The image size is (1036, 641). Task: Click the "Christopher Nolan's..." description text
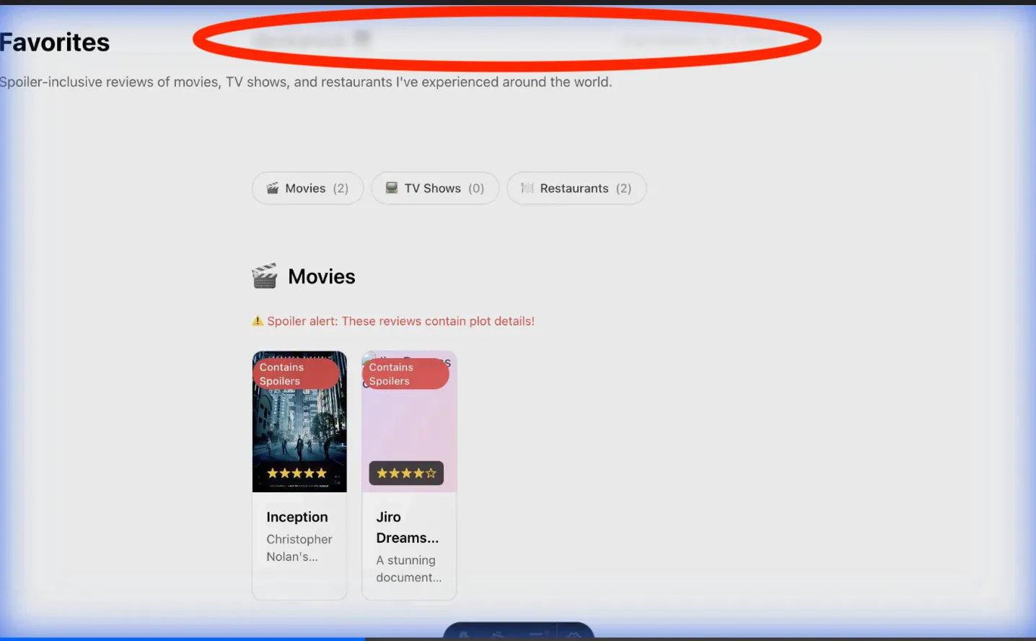[x=299, y=548]
